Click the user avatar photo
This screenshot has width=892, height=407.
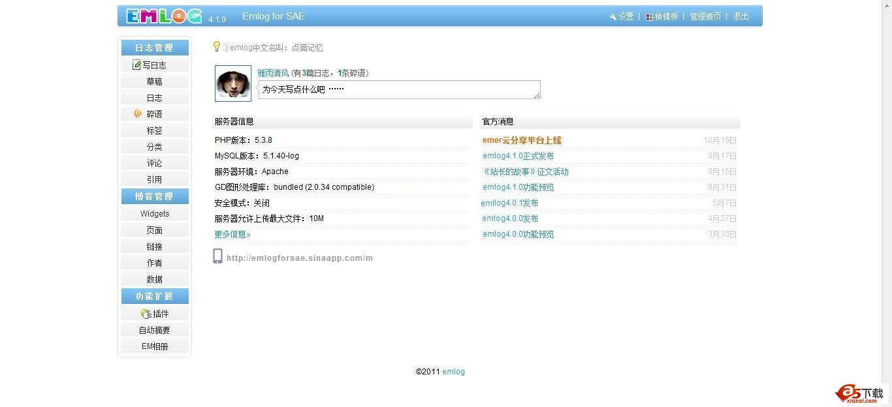(x=233, y=83)
